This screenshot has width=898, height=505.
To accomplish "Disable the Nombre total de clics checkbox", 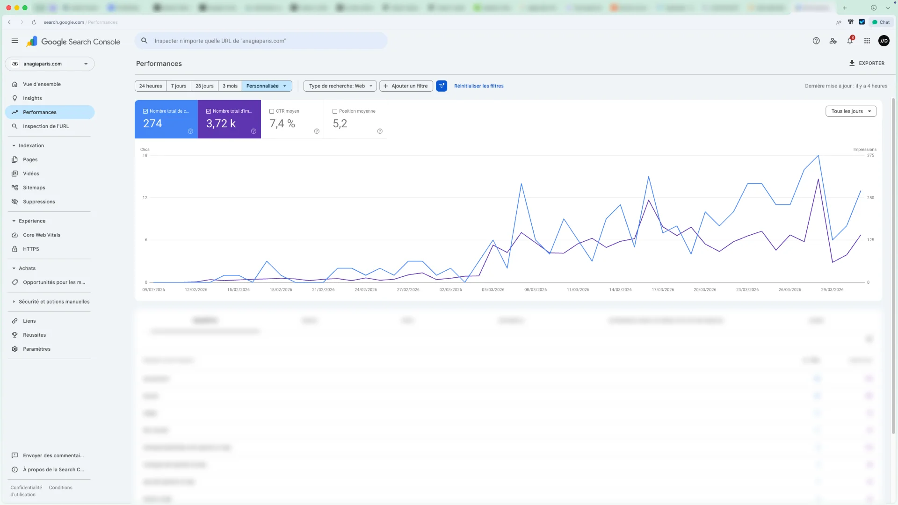I will 145,111.
